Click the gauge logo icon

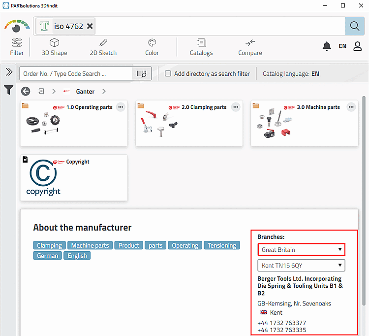[x=17, y=26]
